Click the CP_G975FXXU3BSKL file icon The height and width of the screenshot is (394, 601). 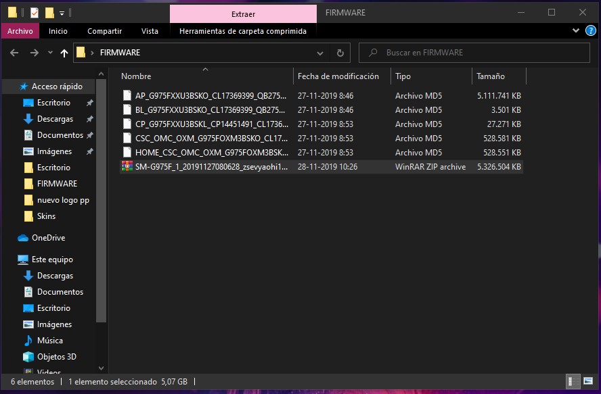pyautogui.click(x=127, y=124)
